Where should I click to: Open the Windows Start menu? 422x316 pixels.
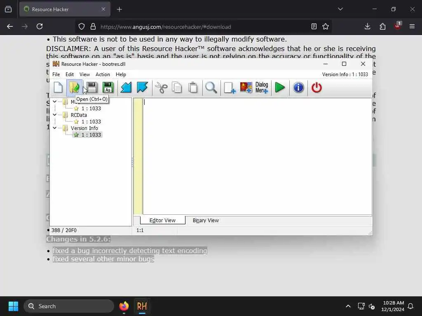click(13, 306)
